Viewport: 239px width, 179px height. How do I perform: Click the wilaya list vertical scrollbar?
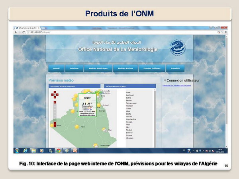[155, 118]
